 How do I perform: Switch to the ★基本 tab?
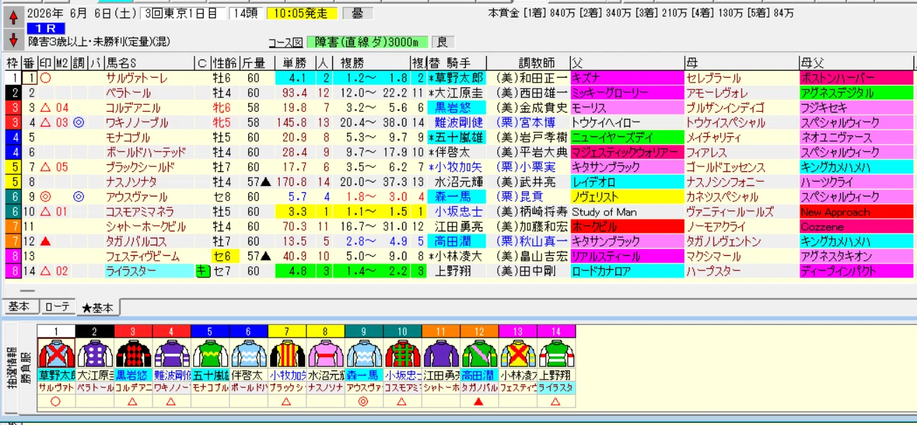coord(99,307)
